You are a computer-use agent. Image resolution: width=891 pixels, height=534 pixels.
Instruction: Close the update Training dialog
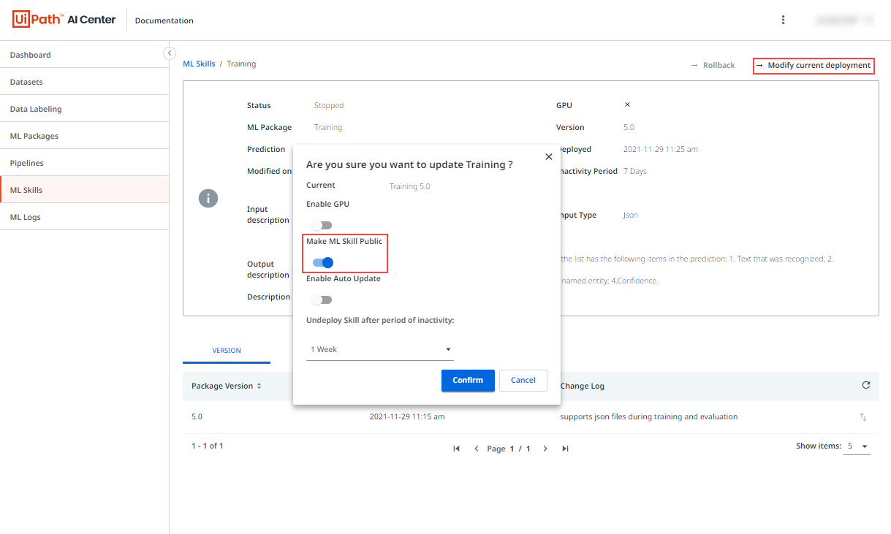[x=549, y=156]
